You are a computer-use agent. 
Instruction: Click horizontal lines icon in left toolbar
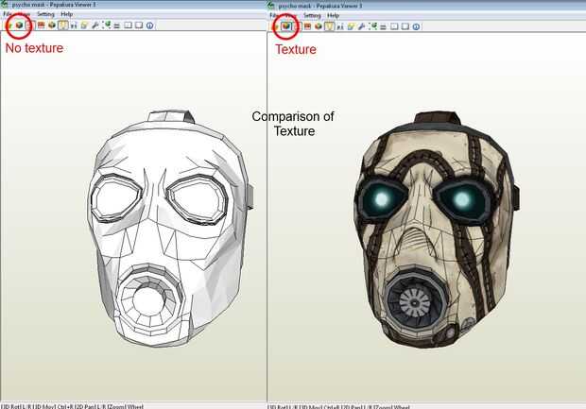[x=117, y=26]
